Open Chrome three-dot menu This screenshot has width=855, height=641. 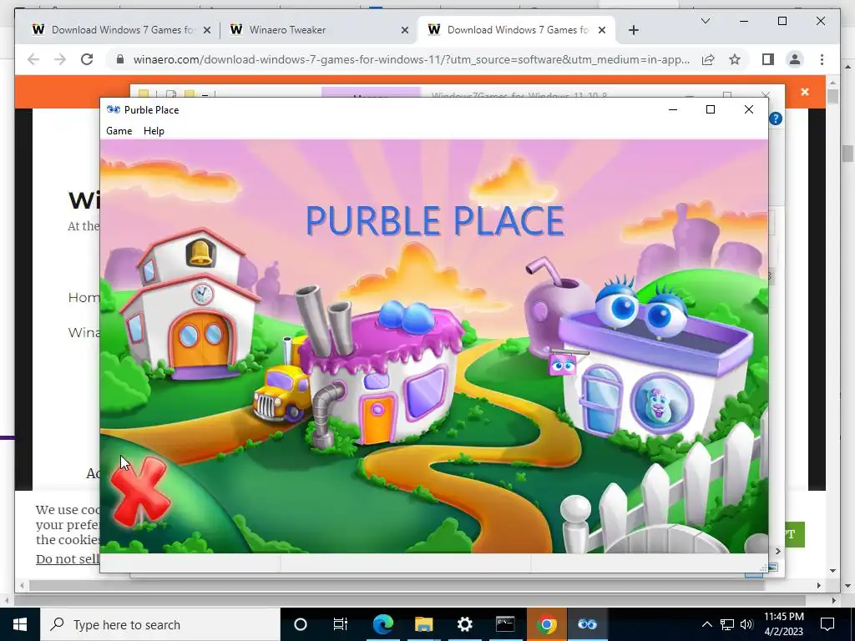pyautogui.click(x=822, y=59)
